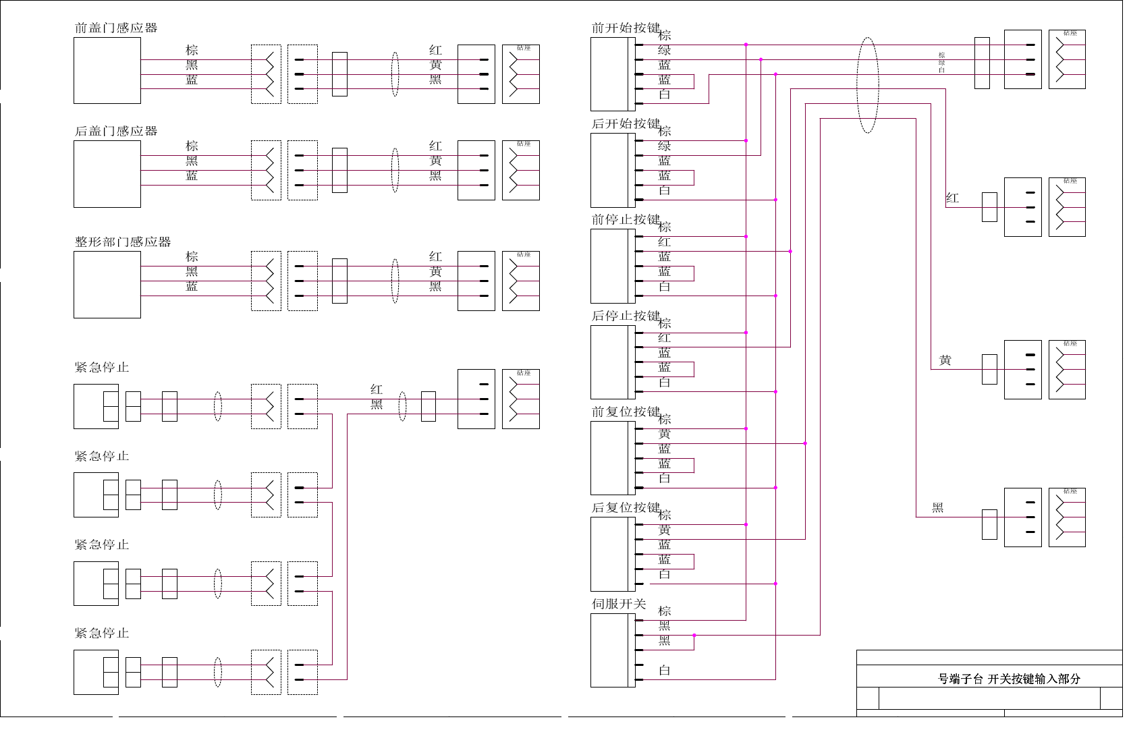Click the 前盖门感应器 title label

pos(116,28)
